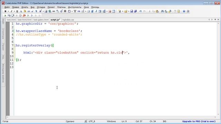Click the New file icon

[120, 11]
